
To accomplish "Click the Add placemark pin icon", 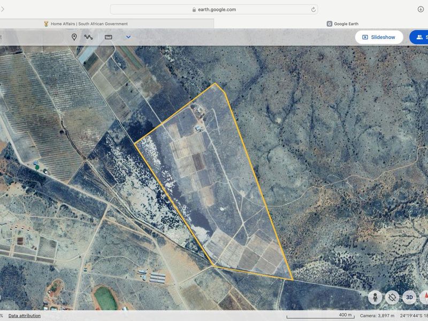I will tap(74, 37).
